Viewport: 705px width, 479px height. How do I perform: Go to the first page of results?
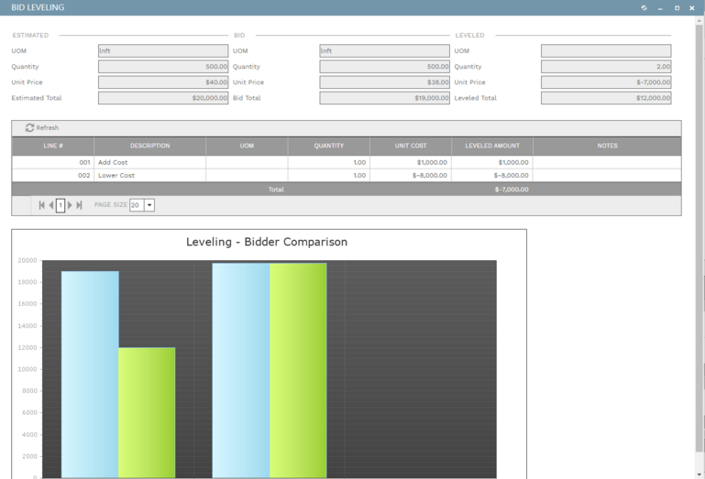coord(41,205)
